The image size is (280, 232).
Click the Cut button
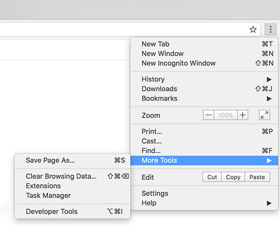212,177
